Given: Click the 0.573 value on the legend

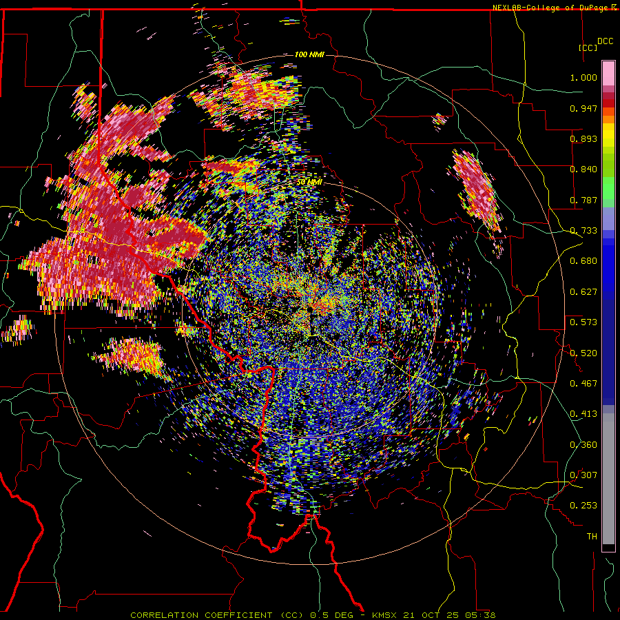Looking at the screenshot, I should click(583, 322).
